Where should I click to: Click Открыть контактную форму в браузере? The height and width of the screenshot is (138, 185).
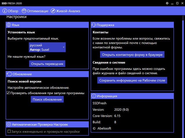pyautogui.click(x=132, y=55)
